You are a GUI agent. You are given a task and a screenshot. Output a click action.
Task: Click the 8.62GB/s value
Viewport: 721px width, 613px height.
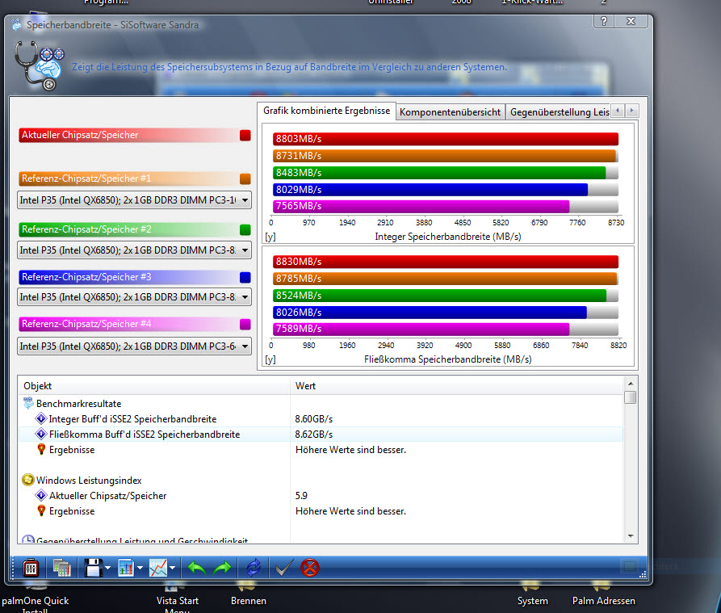[313, 435]
